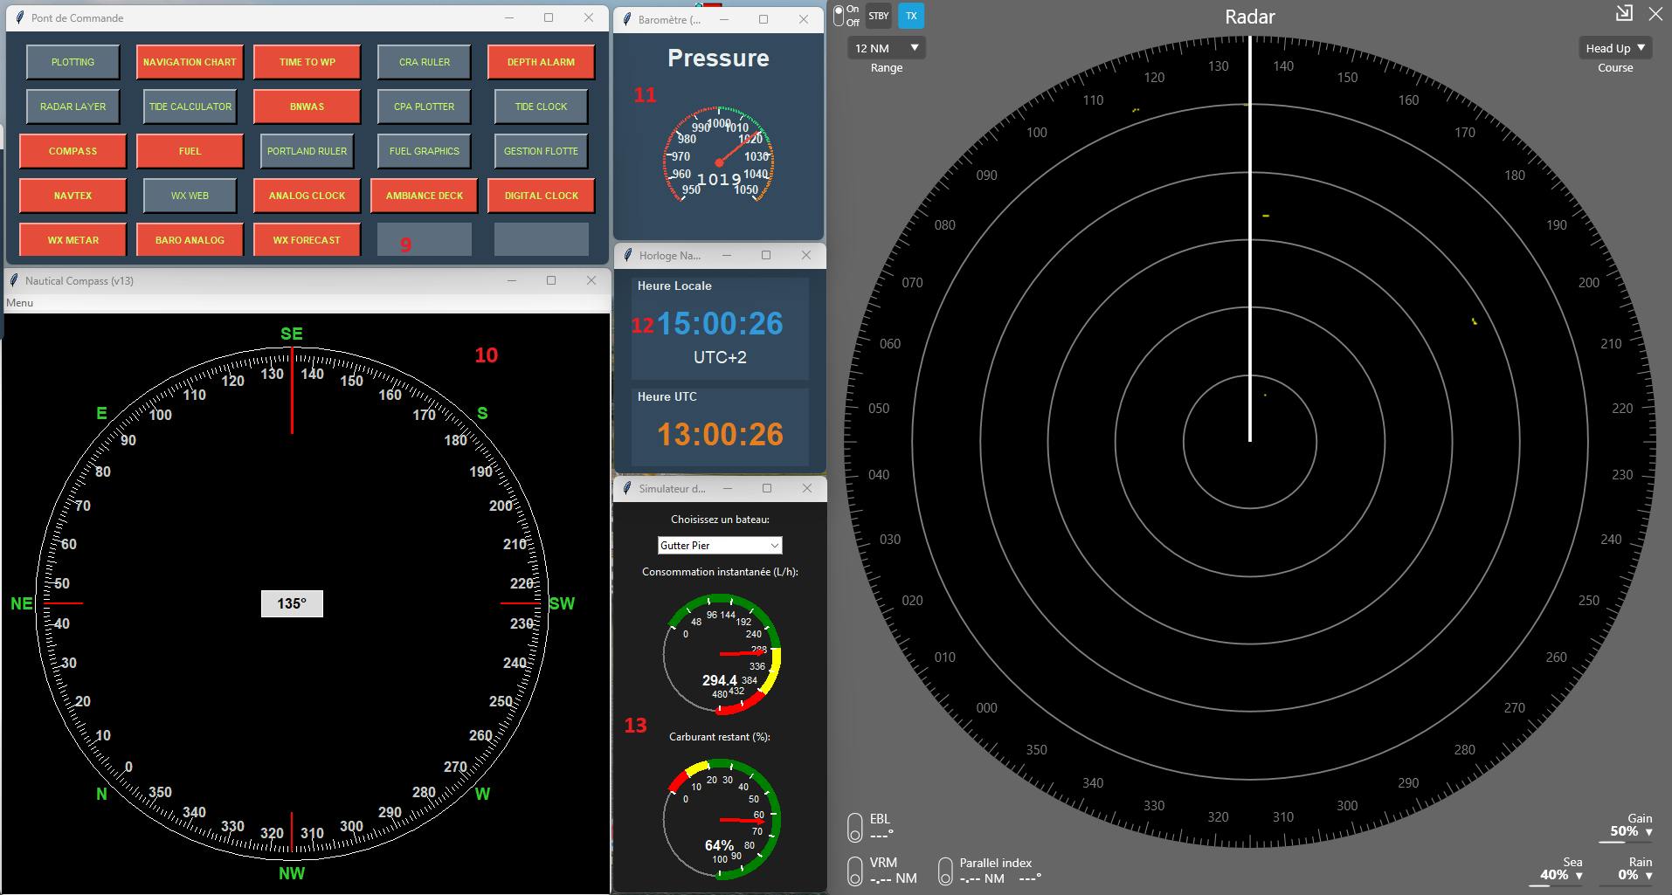The image size is (1672, 895).
Task: Open the 12 NM range dropdown
Action: click(x=887, y=48)
